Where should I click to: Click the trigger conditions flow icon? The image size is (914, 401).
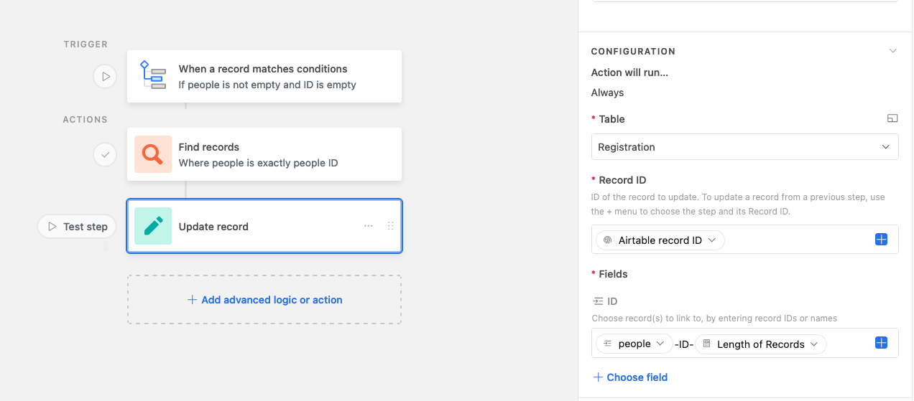153,75
